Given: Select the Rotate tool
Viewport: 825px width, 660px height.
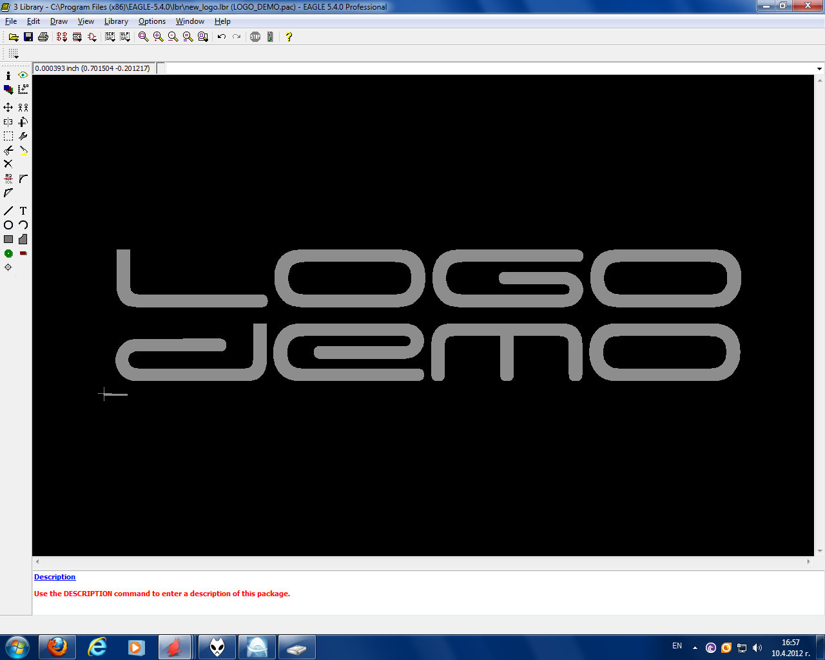Looking at the screenshot, I should 22,121.
